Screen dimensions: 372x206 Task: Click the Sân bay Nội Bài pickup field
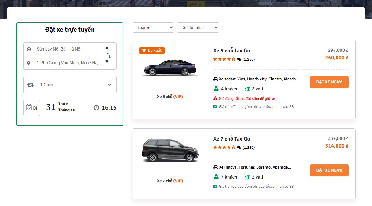[x=68, y=49]
